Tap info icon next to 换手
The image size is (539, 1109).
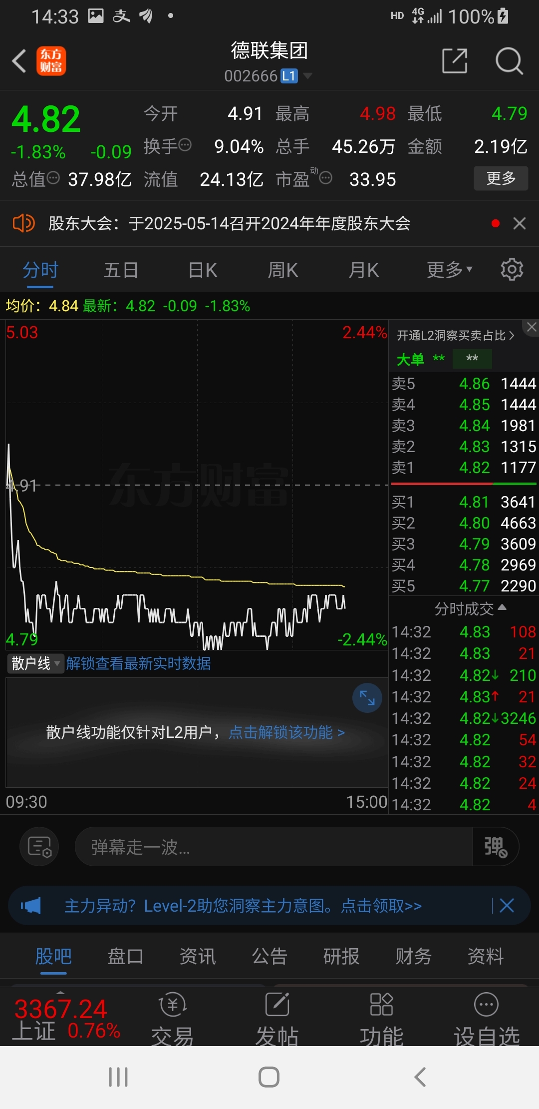pos(185,145)
